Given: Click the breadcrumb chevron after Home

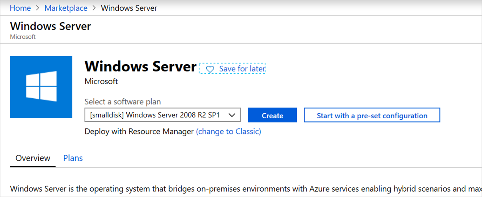Looking at the screenshot, I should (38, 8).
